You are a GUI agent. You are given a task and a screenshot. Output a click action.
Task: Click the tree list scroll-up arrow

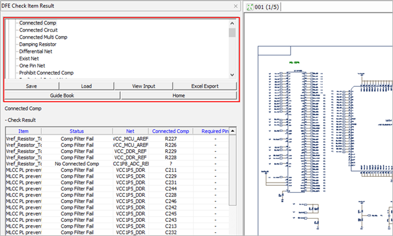point(232,23)
